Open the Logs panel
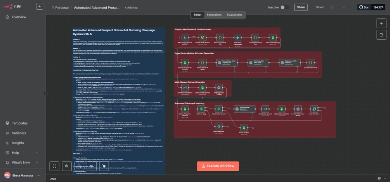This screenshot has height=182, width=390. point(53,179)
